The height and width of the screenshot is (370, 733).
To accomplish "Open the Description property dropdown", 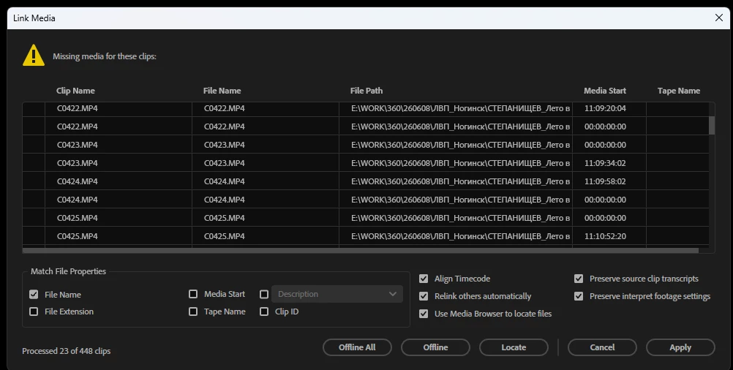I will (x=337, y=294).
